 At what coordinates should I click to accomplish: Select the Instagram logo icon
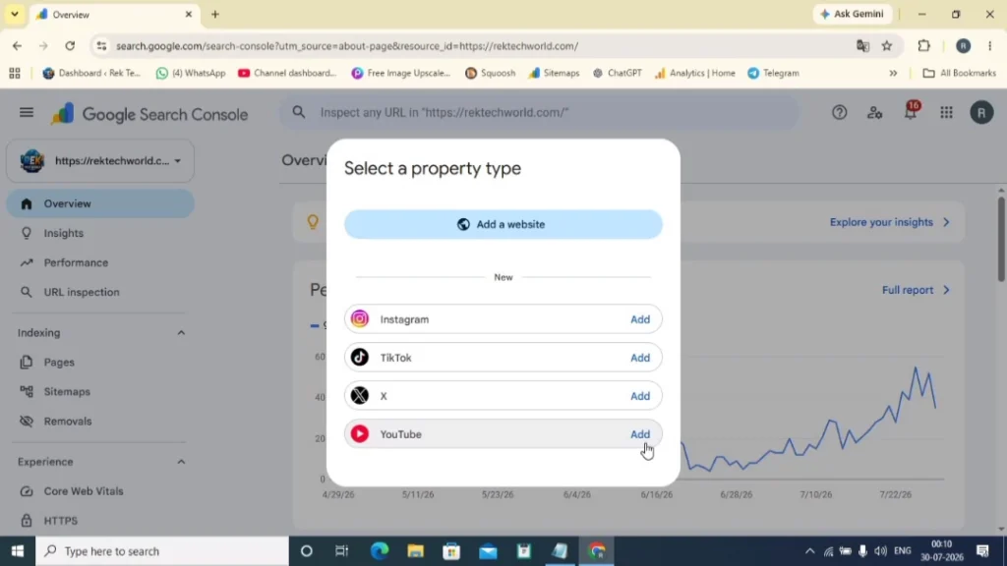point(360,319)
